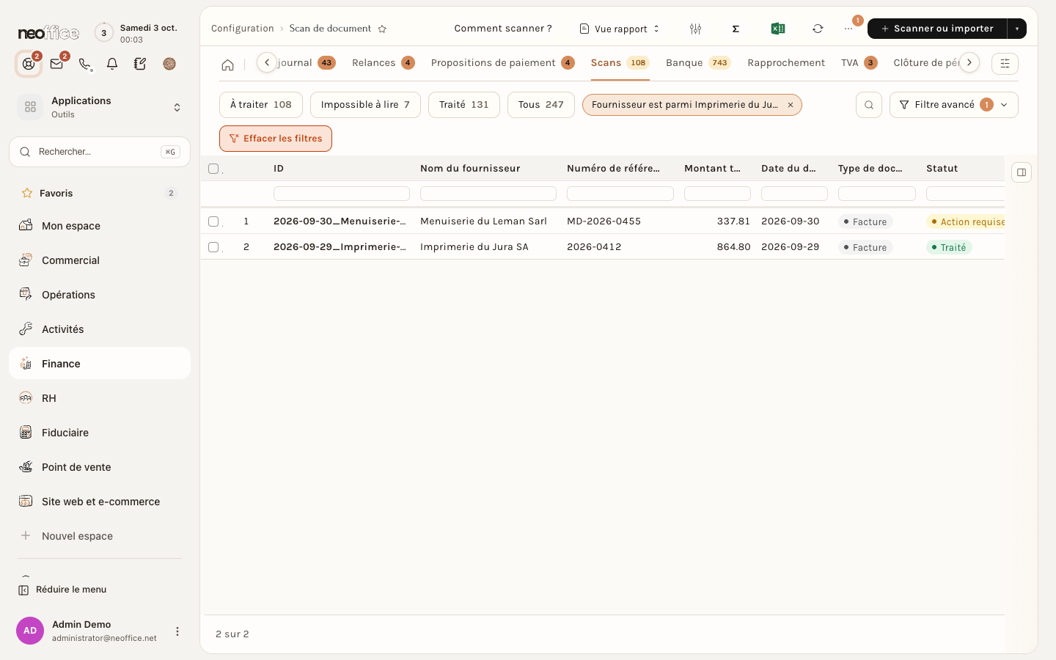The image size is (1056, 660).
Task: Switch to the Banque tab
Action: pos(697,63)
